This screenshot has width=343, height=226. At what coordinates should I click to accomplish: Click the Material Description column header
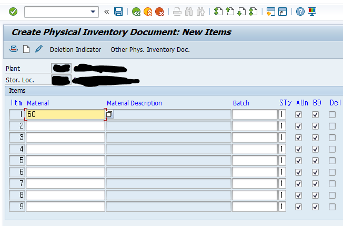tap(134, 103)
